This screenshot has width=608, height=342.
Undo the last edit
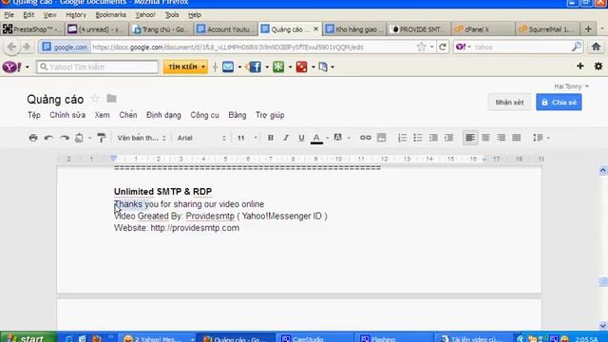(48, 138)
